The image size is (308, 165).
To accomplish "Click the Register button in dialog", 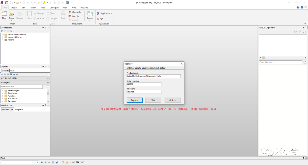I will pyautogui.click(x=135, y=100).
